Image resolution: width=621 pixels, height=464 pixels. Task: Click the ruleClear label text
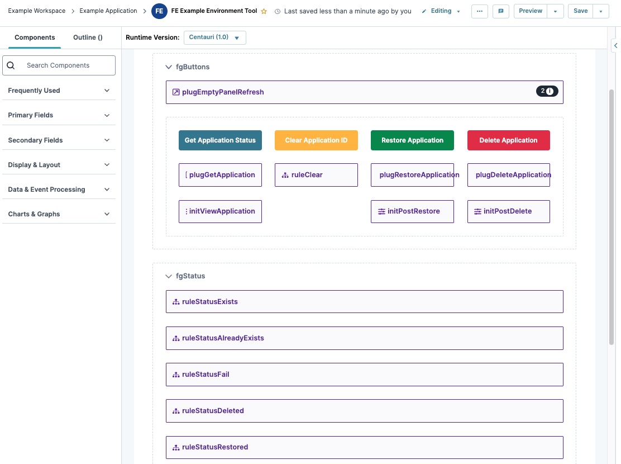click(307, 175)
